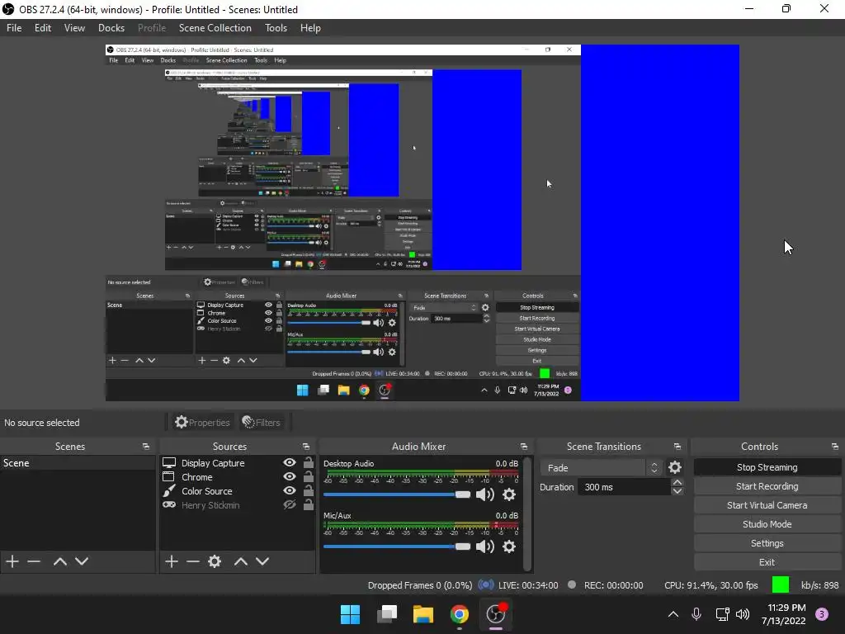Pop out the Sources dock
The height and width of the screenshot is (634, 845).
click(305, 447)
